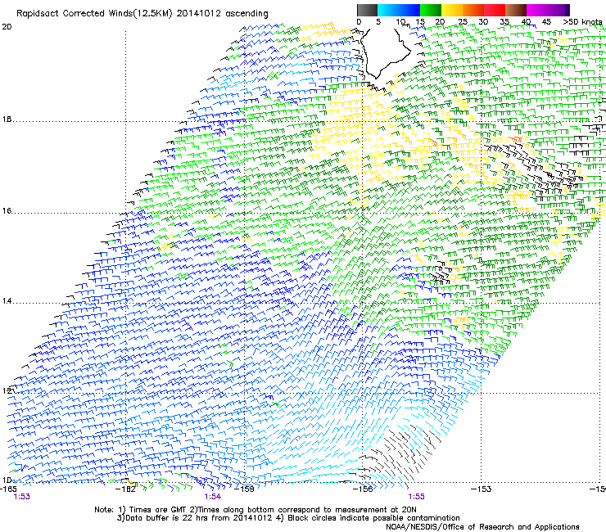The height and width of the screenshot is (532, 606).
Task: Click the gray 0-5 knots color swatch
Action: [367, 10]
